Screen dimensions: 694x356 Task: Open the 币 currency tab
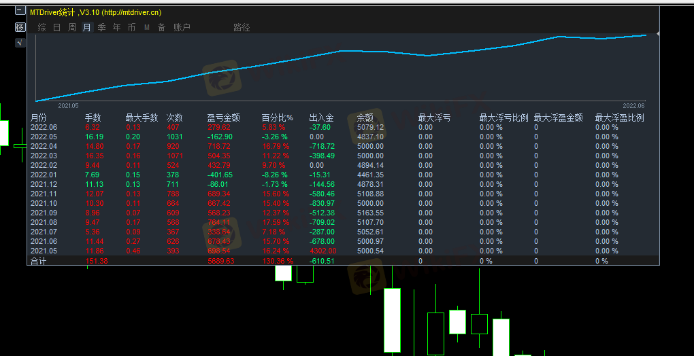(x=131, y=27)
